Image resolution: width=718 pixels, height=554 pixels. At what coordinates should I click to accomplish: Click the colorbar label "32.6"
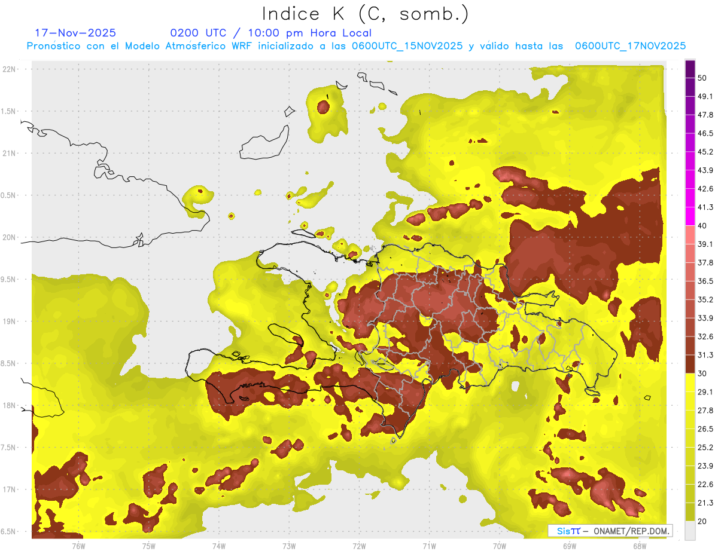[x=705, y=336]
